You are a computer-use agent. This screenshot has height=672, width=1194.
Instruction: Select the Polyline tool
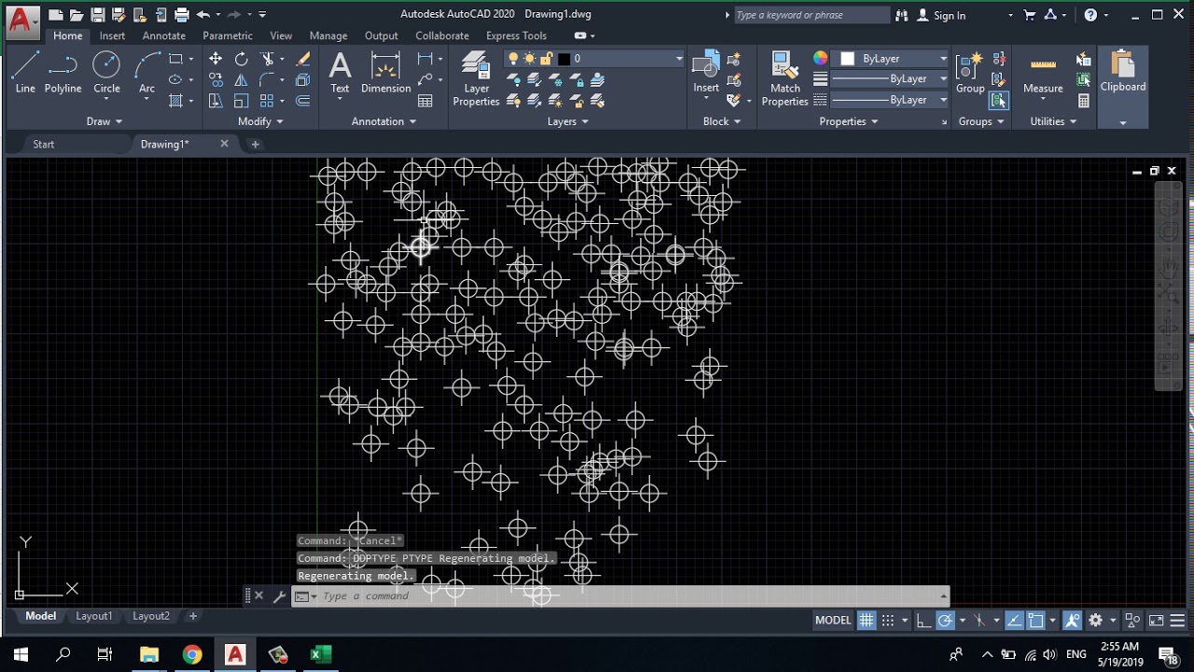62,73
